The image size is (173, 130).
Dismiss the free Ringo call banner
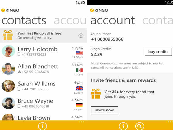[81, 36]
